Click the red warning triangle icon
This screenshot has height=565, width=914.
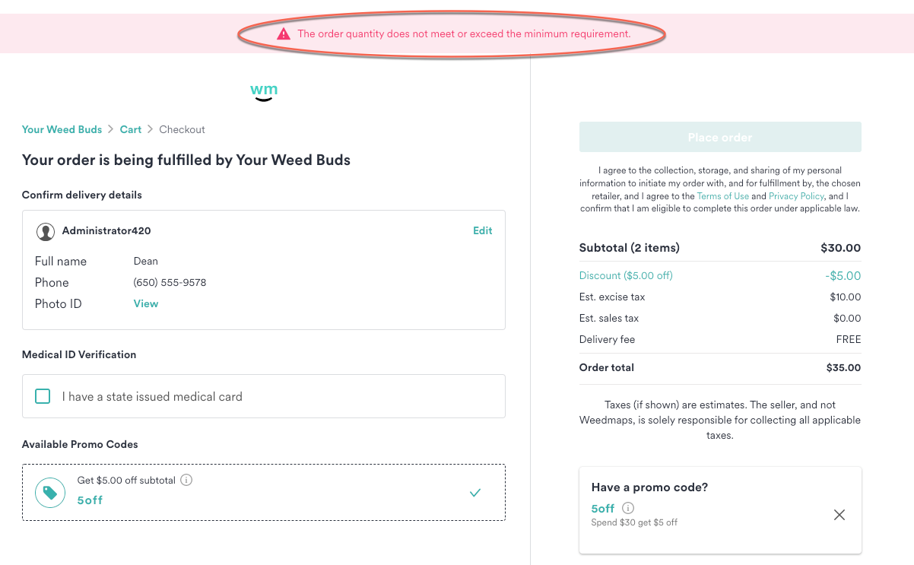click(284, 33)
